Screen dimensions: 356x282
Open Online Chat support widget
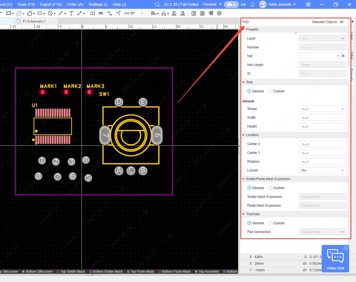(335, 259)
